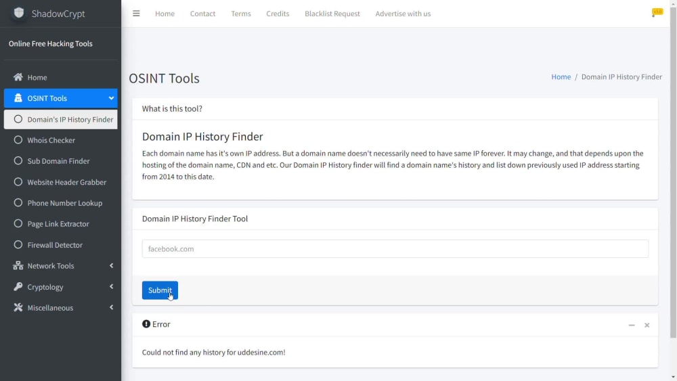Toggle the hamburger sidebar menu icon
This screenshot has width=677, height=381.
[x=136, y=14]
